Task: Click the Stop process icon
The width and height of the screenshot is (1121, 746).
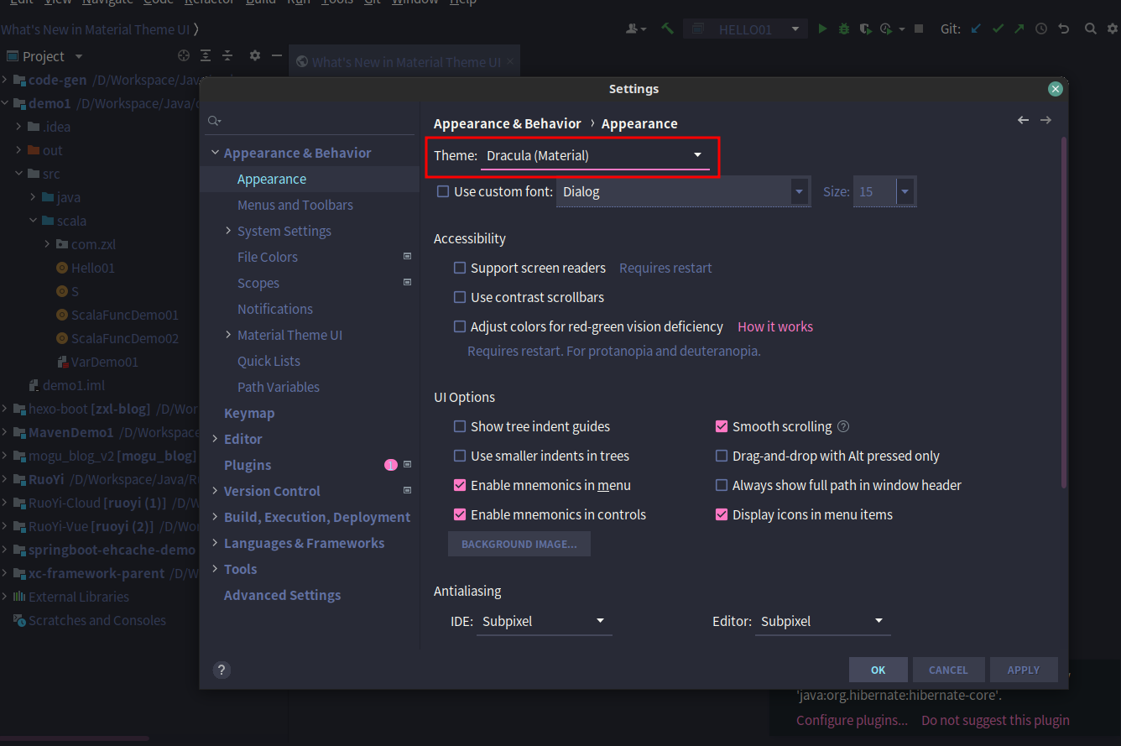Action: (918, 28)
